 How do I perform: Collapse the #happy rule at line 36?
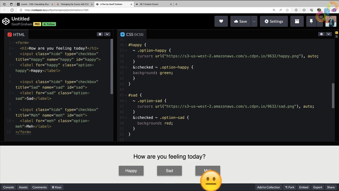point(125,45)
